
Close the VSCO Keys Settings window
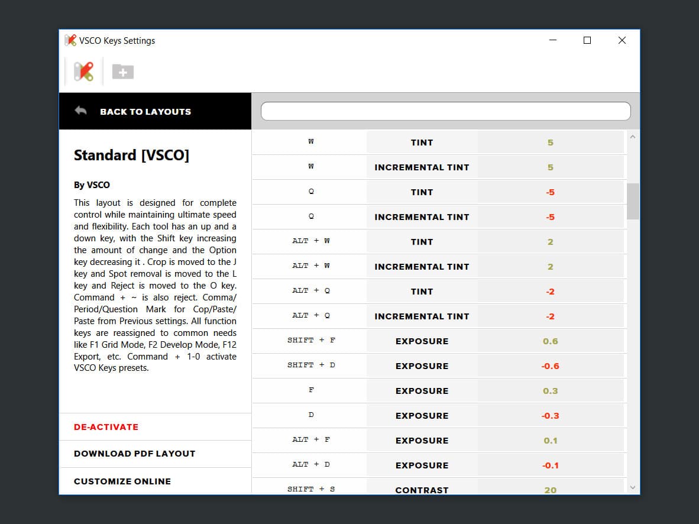coord(622,40)
